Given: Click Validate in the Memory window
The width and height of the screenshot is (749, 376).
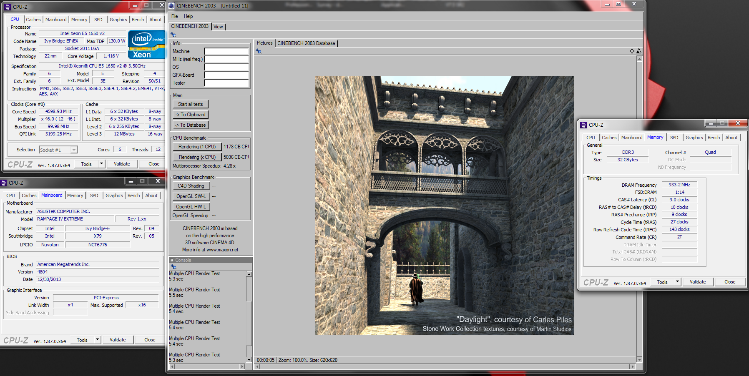Looking at the screenshot, I should pyautogui.click(x=698, y=282).
